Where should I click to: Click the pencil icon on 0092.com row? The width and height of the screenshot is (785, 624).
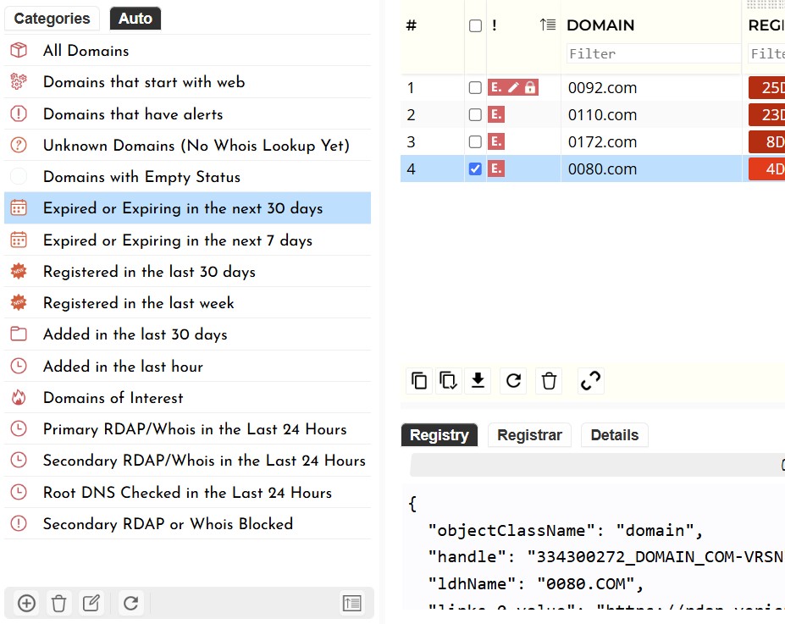[x=514, y=87]
